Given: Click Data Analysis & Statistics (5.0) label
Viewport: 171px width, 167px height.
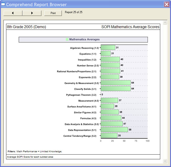Looking at the screenshot, I should (82, 124).
